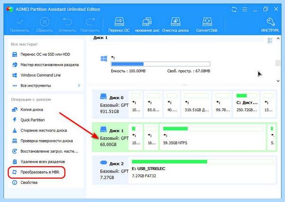Click the Копия диска icon
The image size is (285, 202).
[x=15, y=109]
